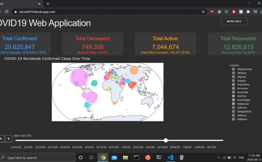The height and width of the screenshot is (162, 262).
Task: Open the browser extensions puzzle icon
Action: [x=248, y=11]
